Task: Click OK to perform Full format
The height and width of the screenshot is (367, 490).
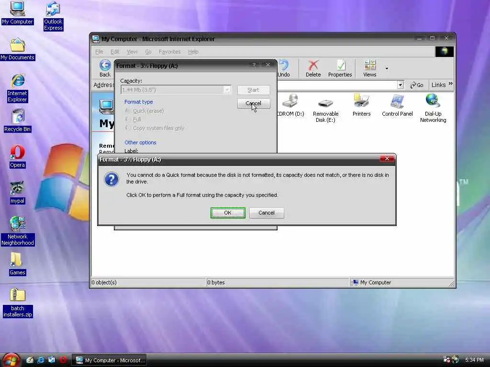Action: (228, 213)
